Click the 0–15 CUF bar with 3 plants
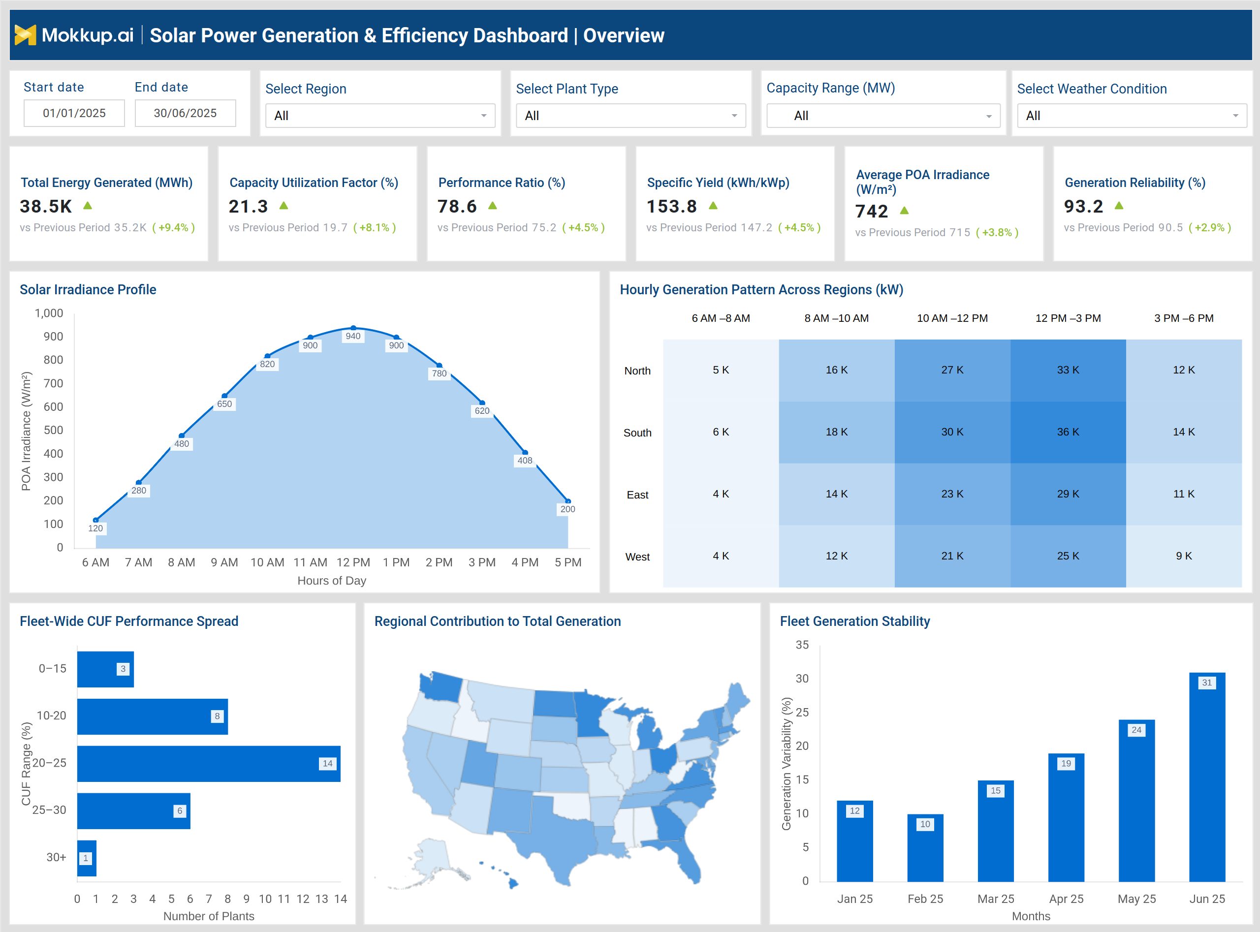 pos(105,669)
